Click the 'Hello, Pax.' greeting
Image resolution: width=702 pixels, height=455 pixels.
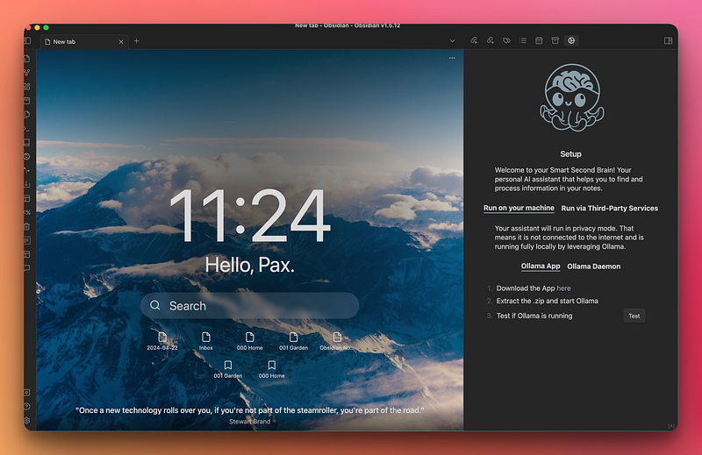pos(250,265)
